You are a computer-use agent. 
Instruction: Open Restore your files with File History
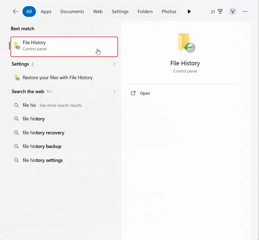[64, 77]
